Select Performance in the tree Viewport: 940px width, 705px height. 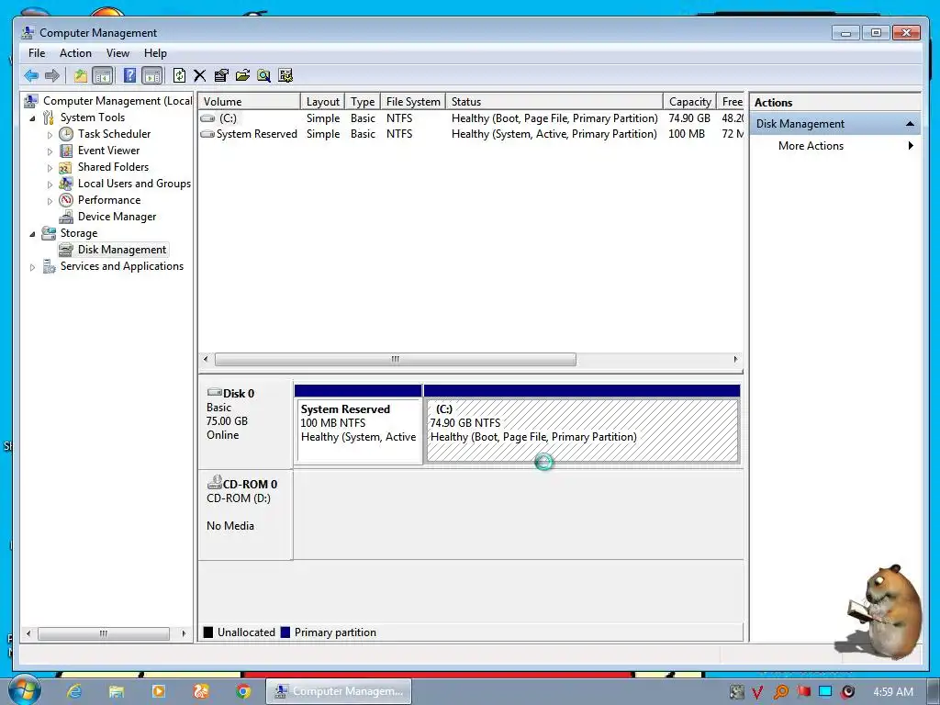[x=109, y=200]
